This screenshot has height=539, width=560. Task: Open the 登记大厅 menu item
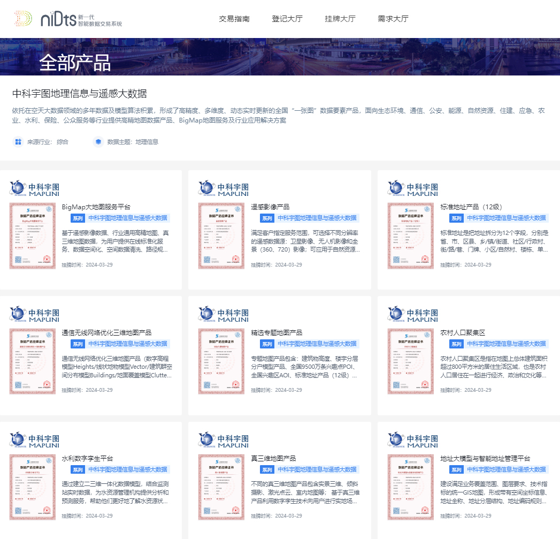coord(287,19)
